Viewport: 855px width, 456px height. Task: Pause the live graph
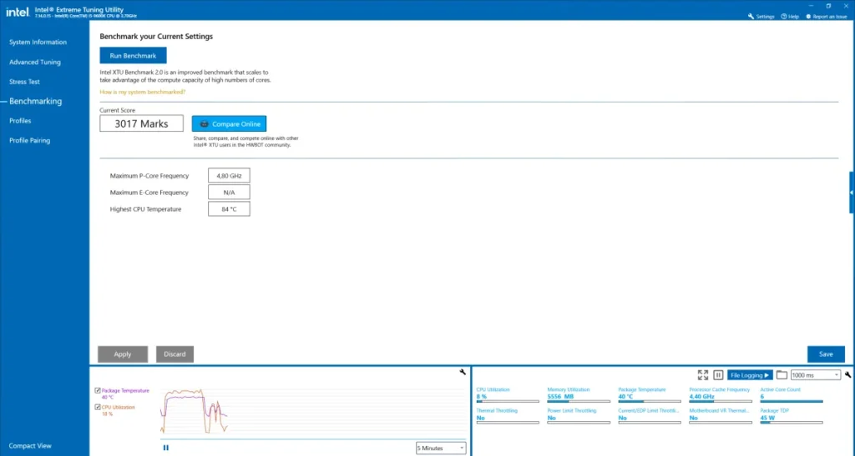pyautogui.click(x=166, y=448)
